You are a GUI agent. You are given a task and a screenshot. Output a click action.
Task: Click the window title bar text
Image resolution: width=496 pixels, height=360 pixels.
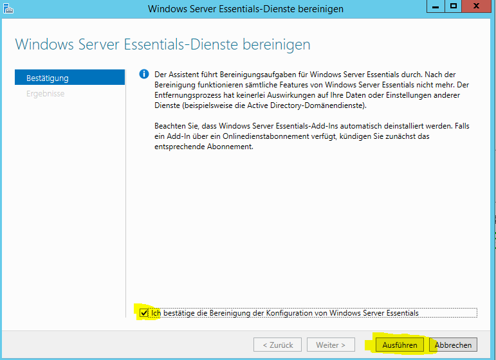pyautogui.click(x=245, y=8)
